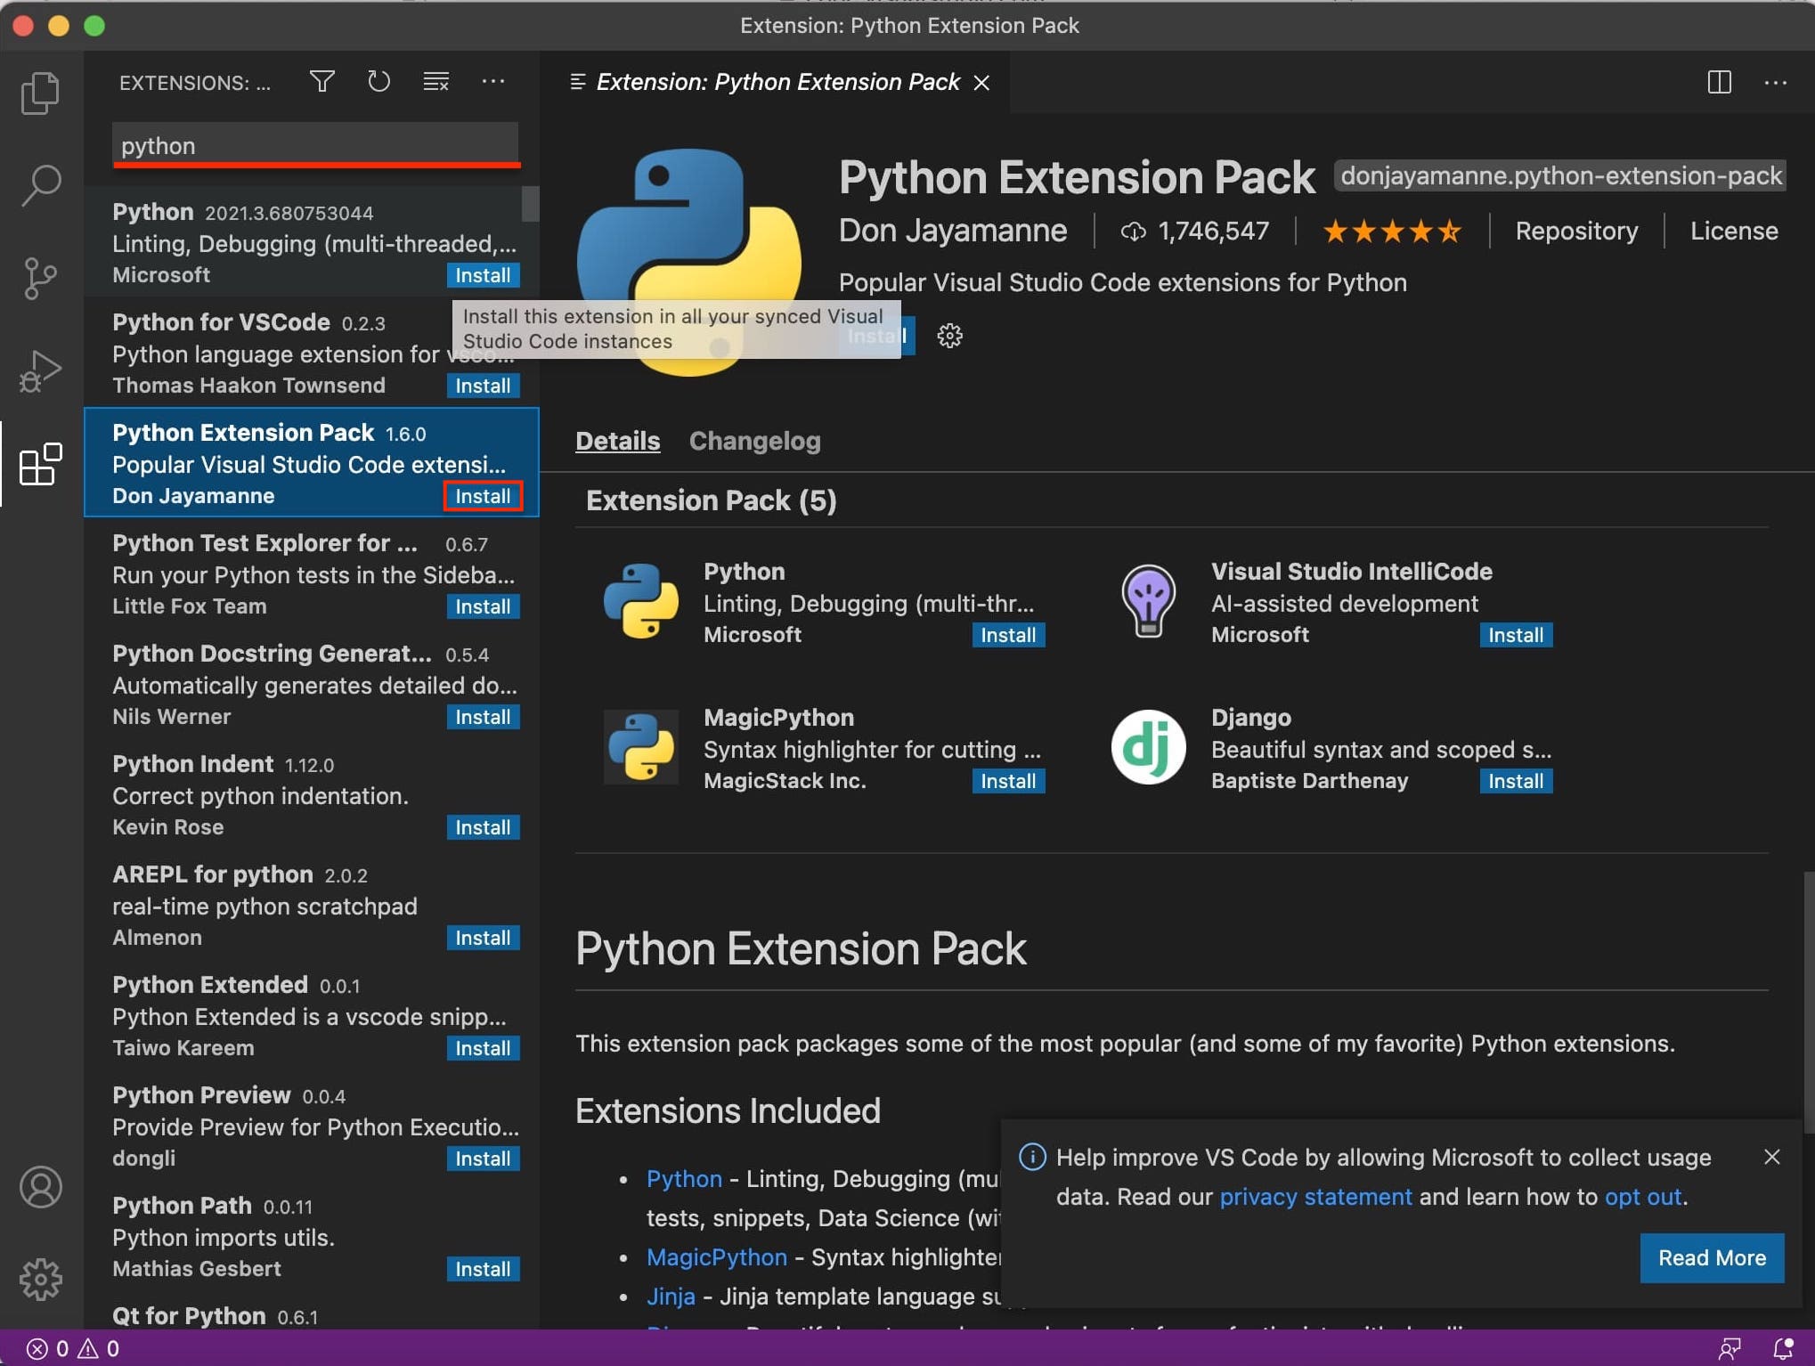
Task: Open the manage gear beside the Install button
Action: pos(949,336)
